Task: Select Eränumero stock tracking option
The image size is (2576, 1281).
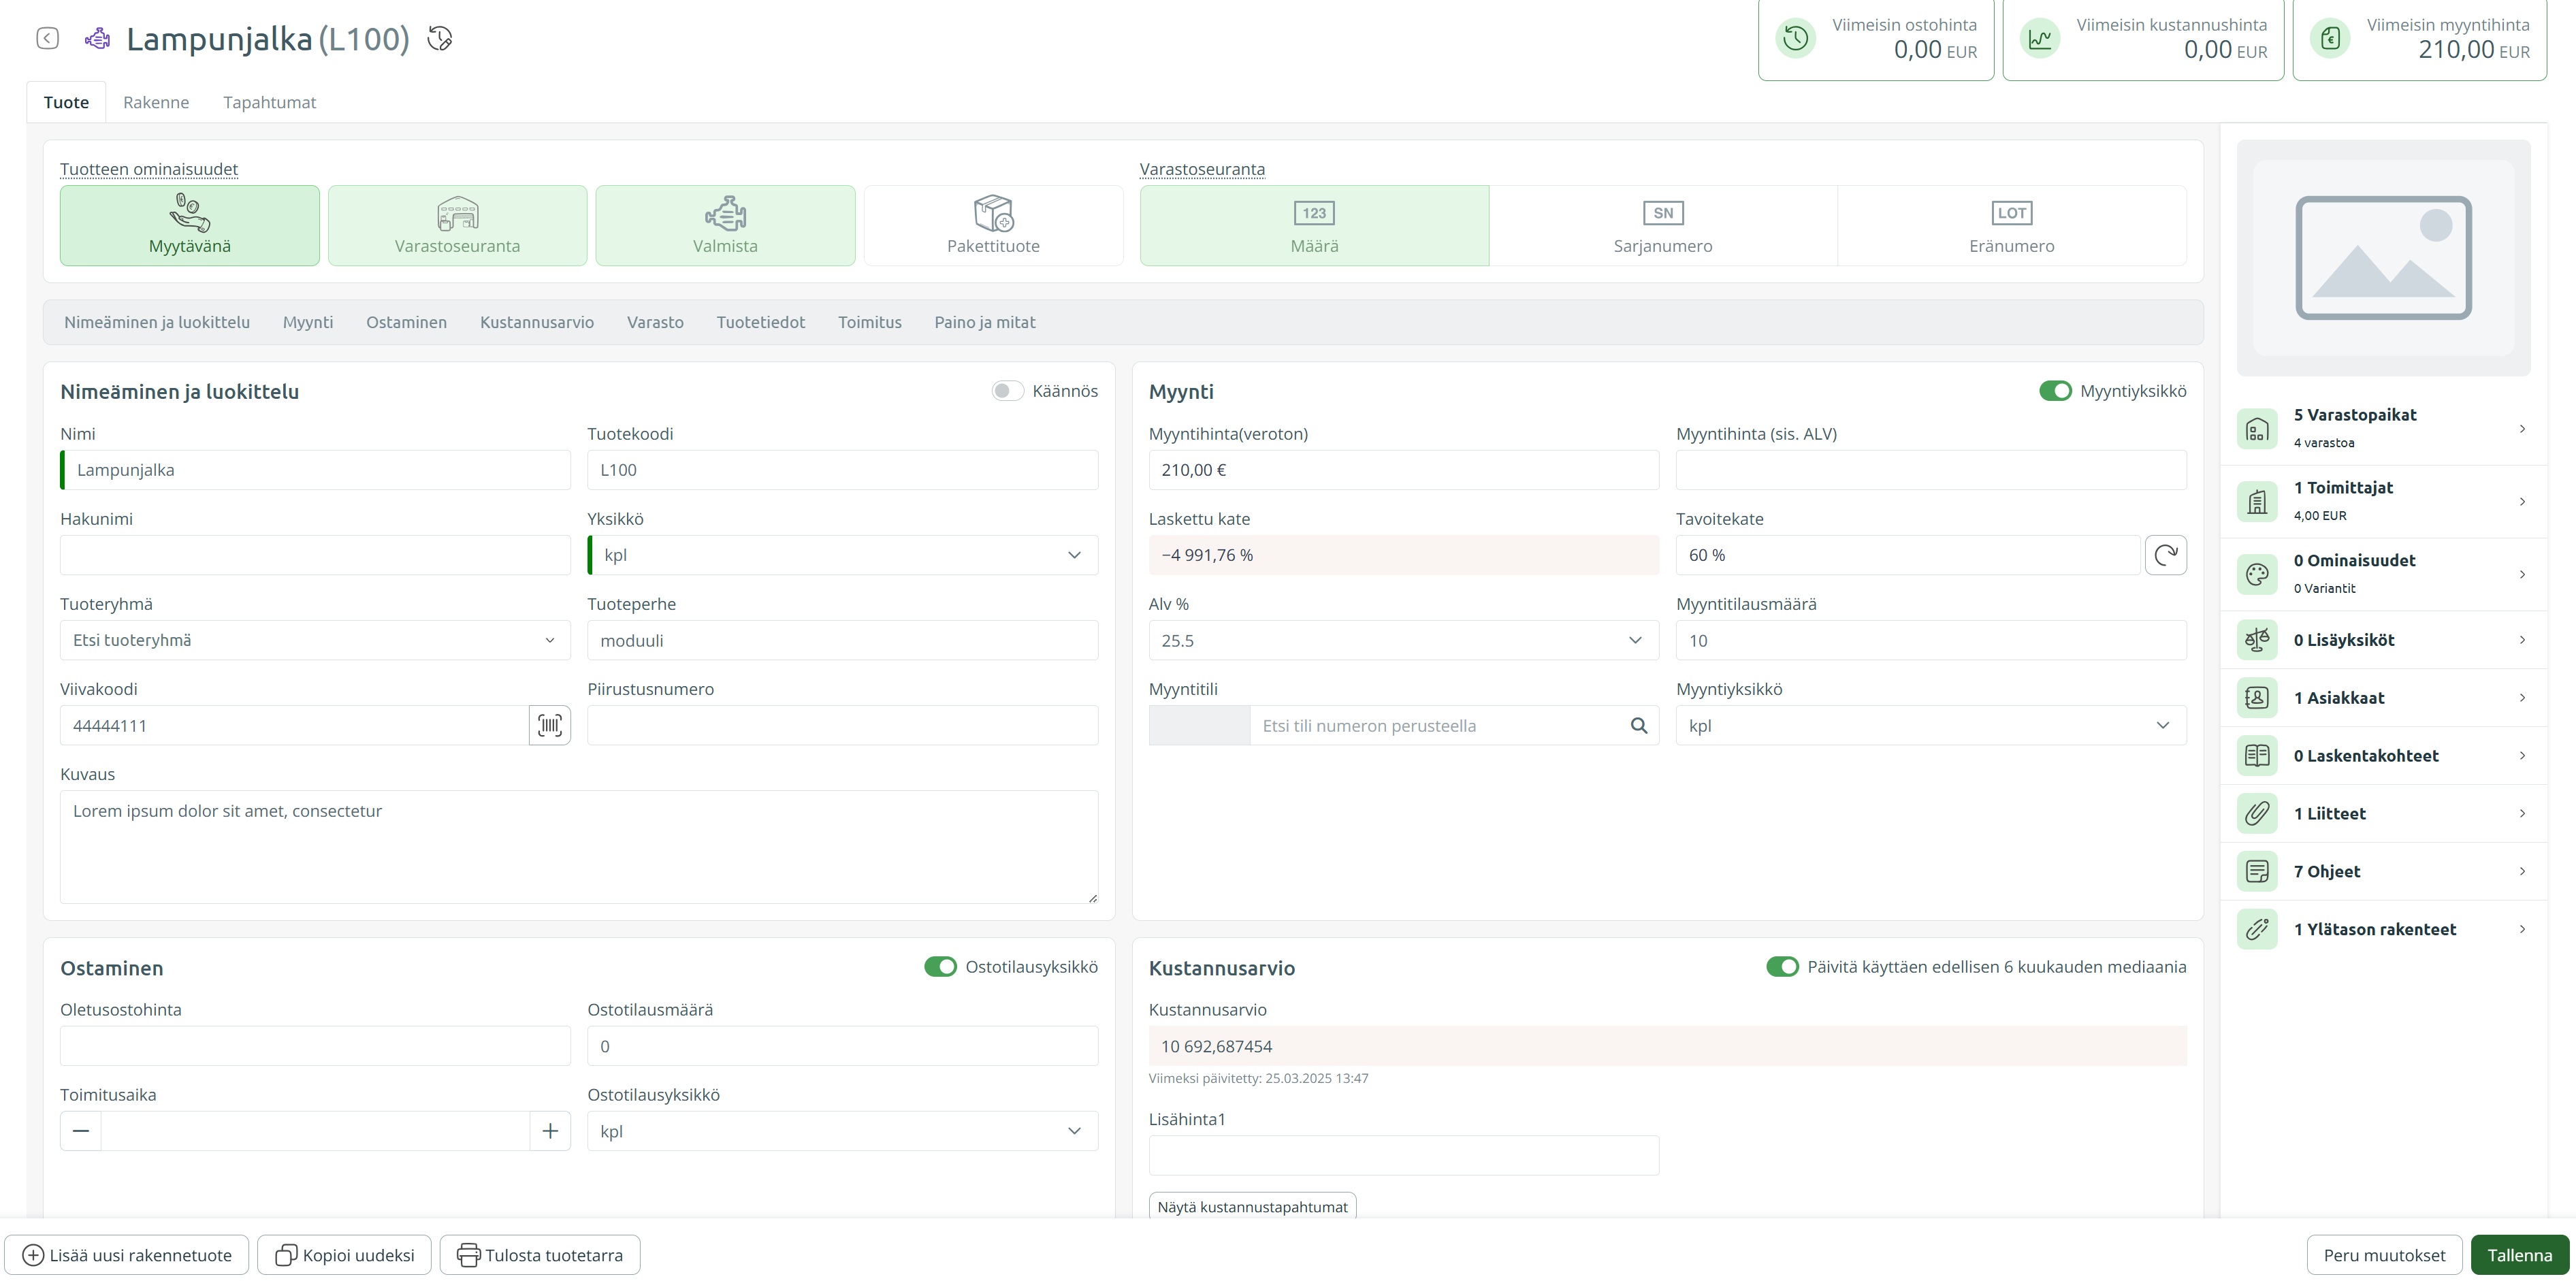Action: pos(2012,226)
